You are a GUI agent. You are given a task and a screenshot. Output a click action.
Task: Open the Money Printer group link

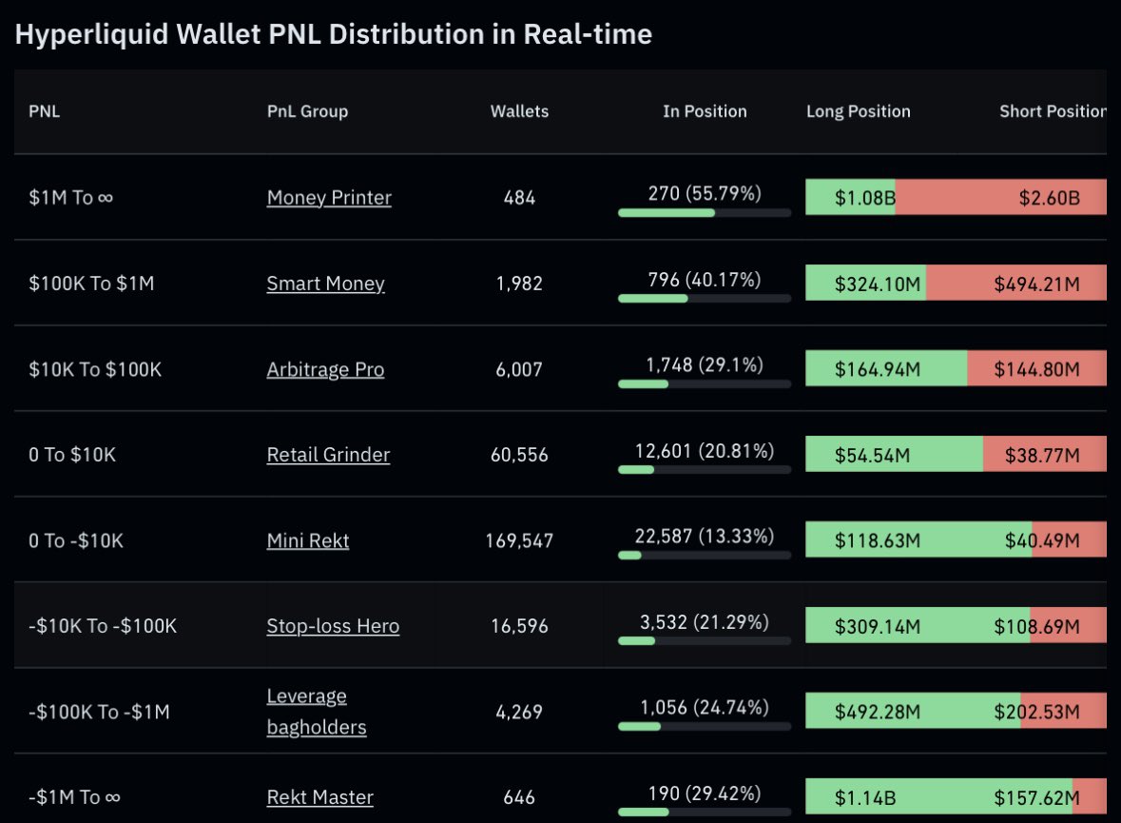tap(329, 198)
